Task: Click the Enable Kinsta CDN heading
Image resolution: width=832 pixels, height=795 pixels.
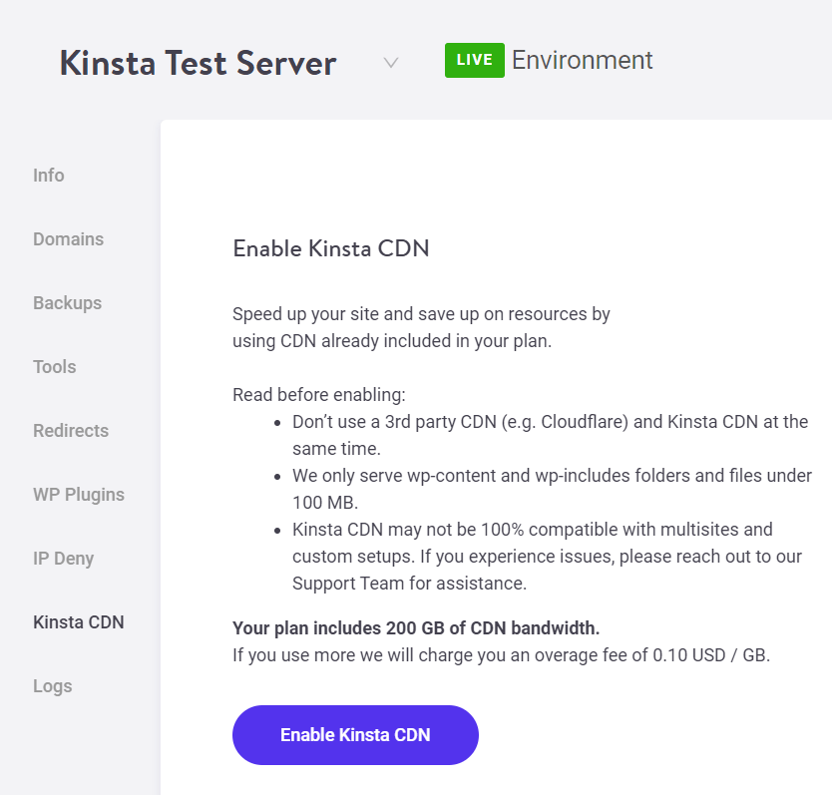Action: coord(331,248)
